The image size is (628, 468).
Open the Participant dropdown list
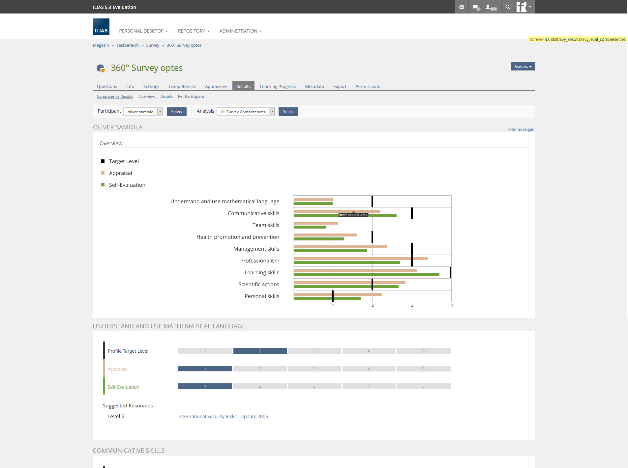point(143,112)
